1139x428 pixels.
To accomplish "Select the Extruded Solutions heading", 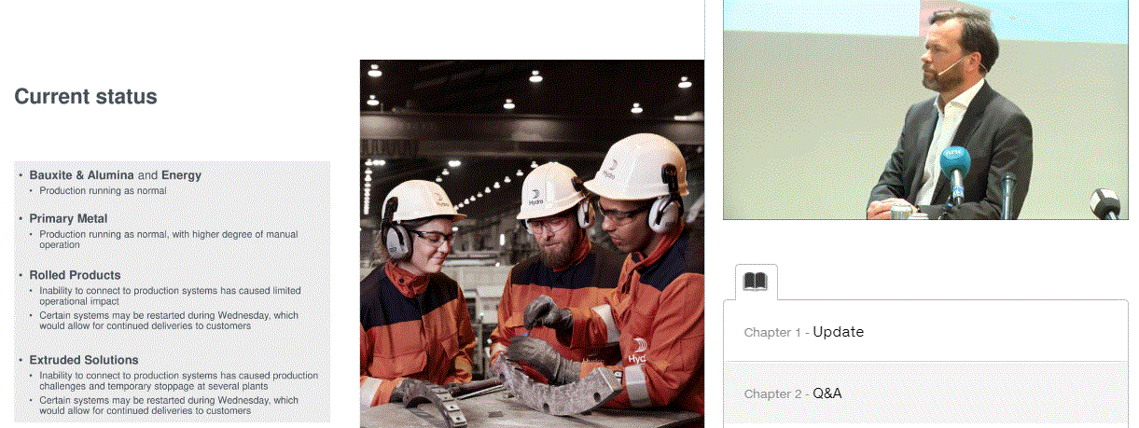I will [x=84, y=360].
